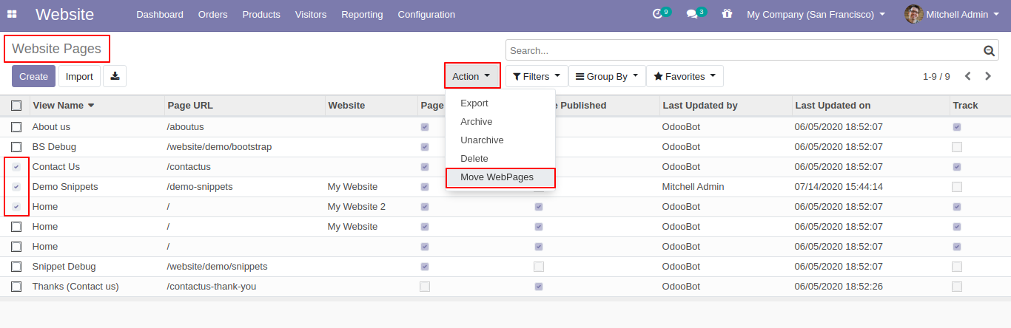Open My Company (San Francisco) switcher
The image size is (1011, 328).
coord(816,14)
